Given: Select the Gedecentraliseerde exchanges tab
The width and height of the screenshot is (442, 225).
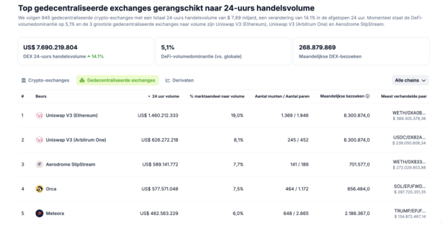Looking at the screenshot, I should [x=117, y=80].
